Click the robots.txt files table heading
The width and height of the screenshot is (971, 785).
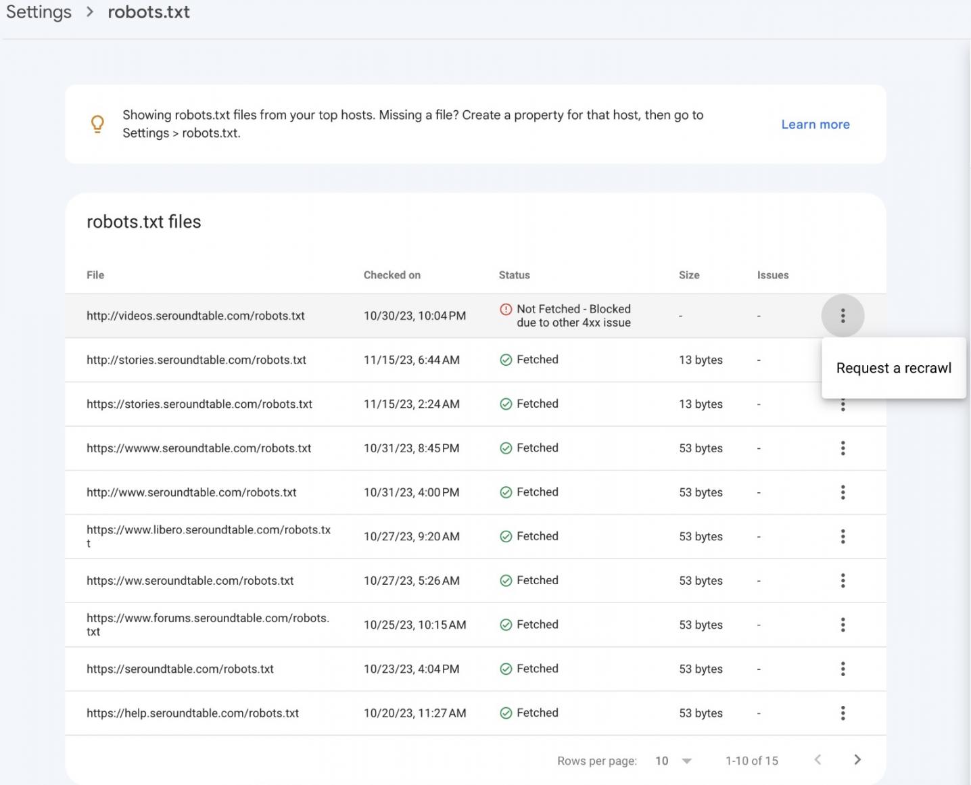tap(144, 222)
